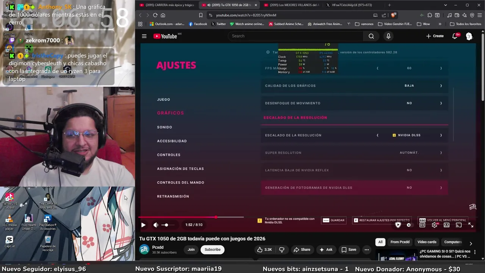Open Brave Leo AI sparkle icon
The width and height of the screenshot is (485, 273).
(x=464, y=15)
